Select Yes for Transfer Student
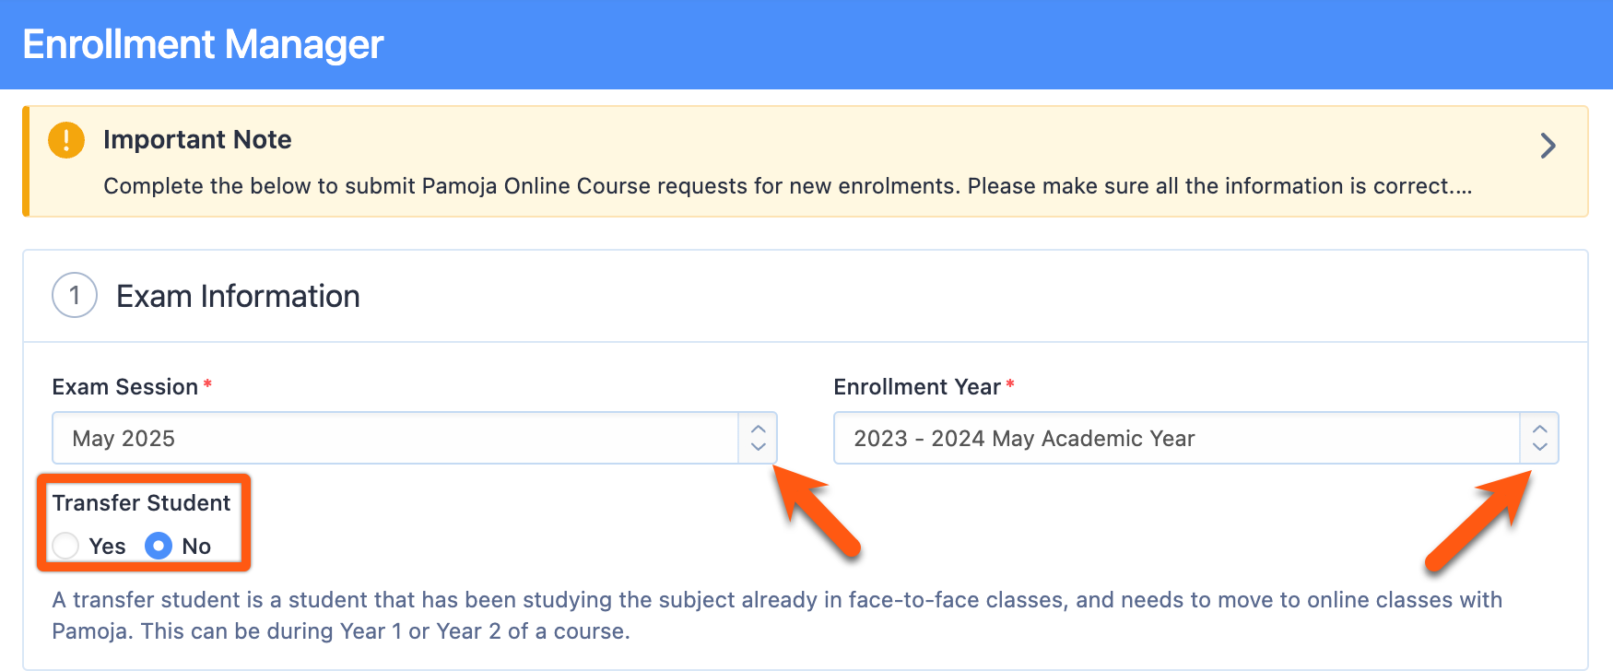 click(x=65, y=546)
